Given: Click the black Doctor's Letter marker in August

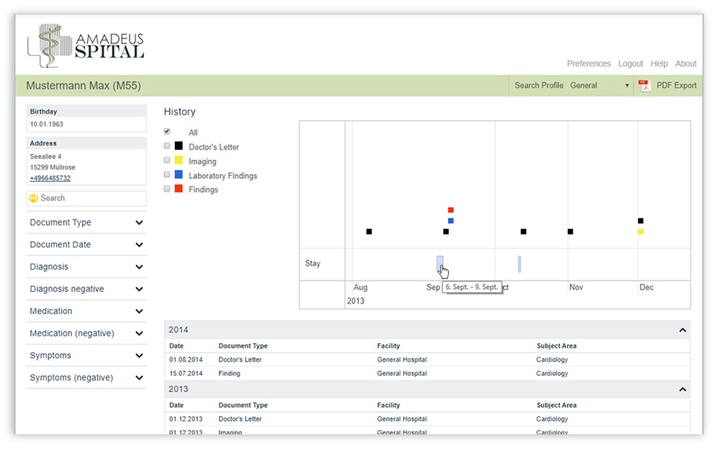Looking at the screenshot, I should pyautogui.click(x=369, y=231).
